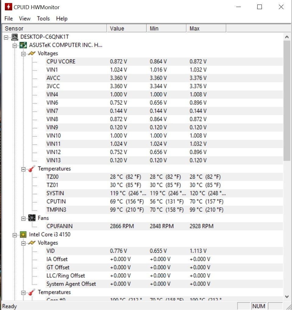
Task: Select the VIN4 voltage row
Action: 164,94
